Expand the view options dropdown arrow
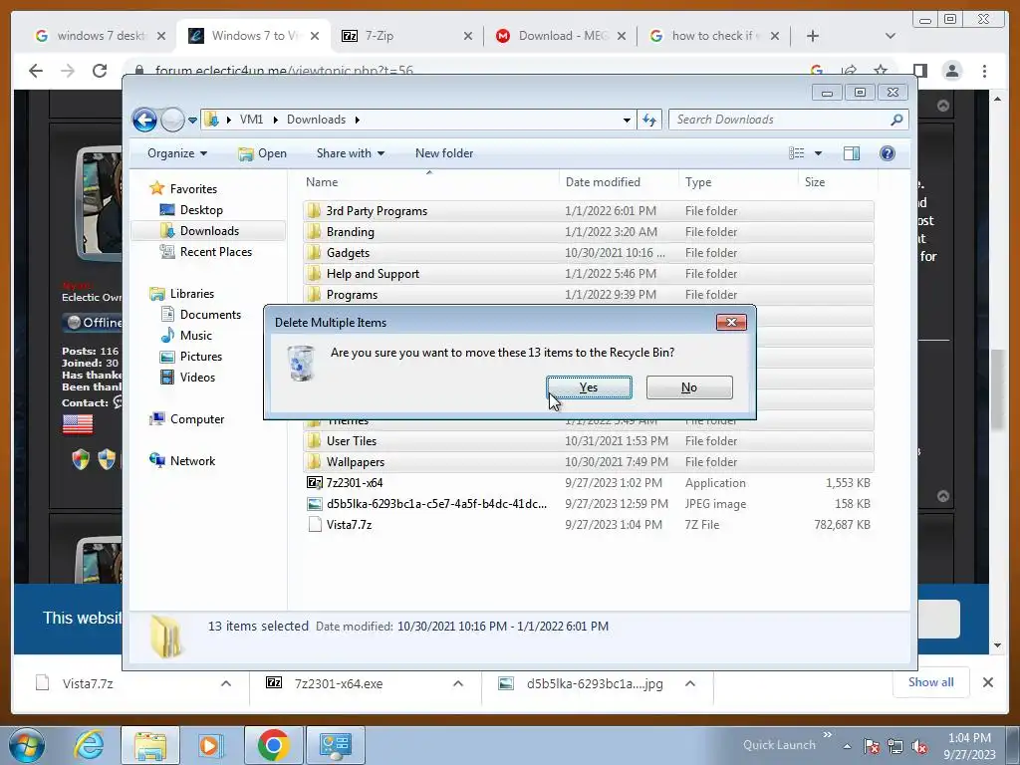The image size is (1020, 765). tap(819, 153)
